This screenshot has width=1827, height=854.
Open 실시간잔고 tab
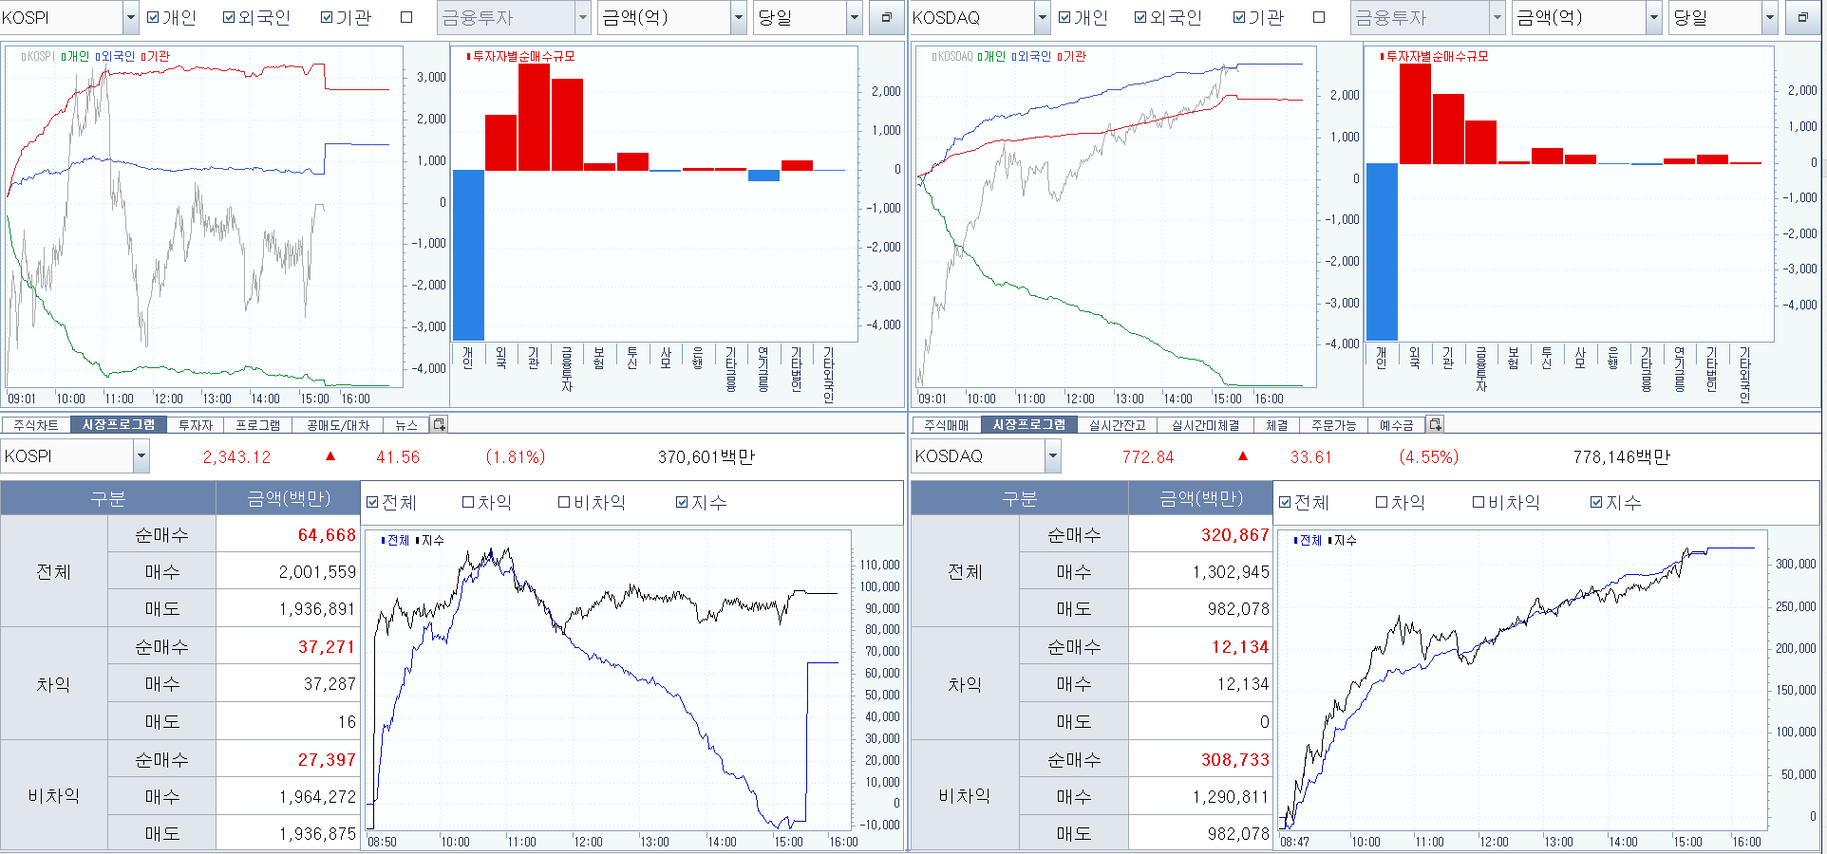coord(1118,425)
